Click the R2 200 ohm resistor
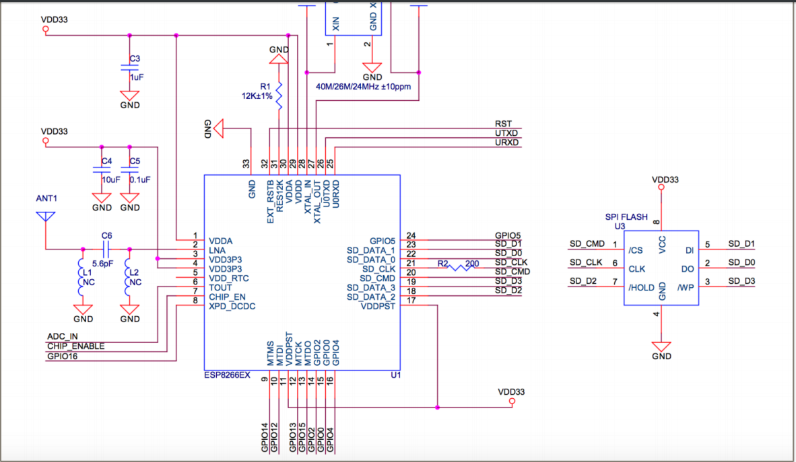 pos(460,267)
